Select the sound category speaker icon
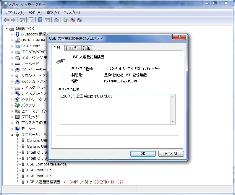Viewport: 235px width, 195px height. tap(17, 75)
